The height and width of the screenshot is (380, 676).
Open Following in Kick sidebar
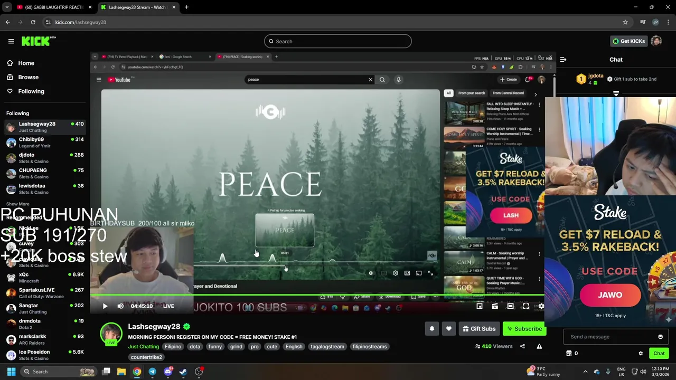tap(25, 91)
